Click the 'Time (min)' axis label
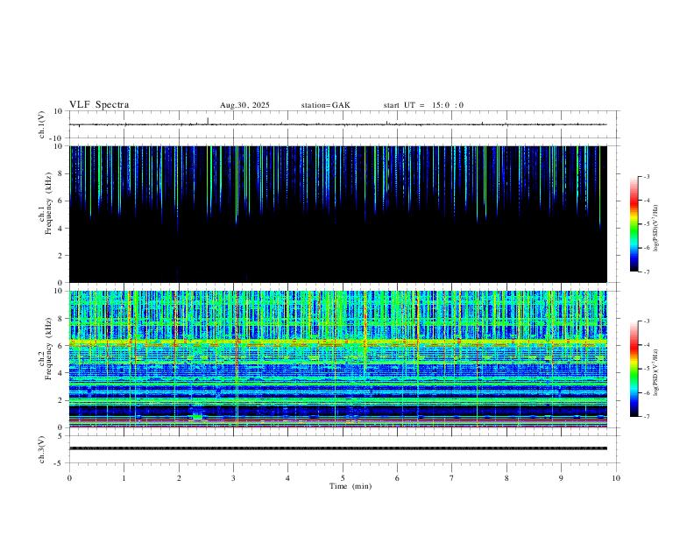This screenshot has height=536, width=694. pyautogui.click(x=351, y=486)
